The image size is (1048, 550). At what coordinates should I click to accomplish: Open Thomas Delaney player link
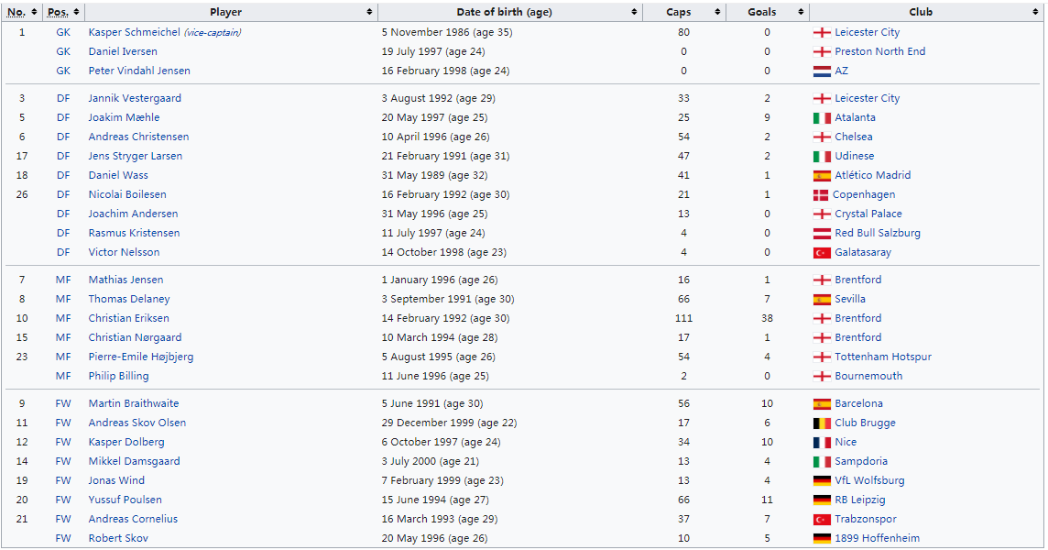pyautogui.click(x=129, y=299)
